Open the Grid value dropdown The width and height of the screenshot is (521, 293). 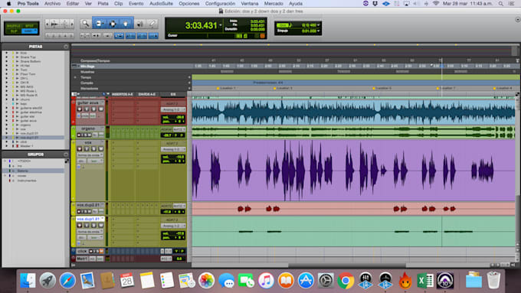318,25
